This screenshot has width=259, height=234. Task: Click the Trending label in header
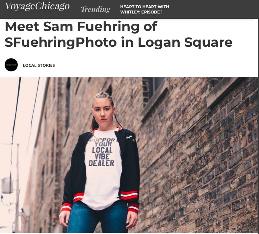95,9
